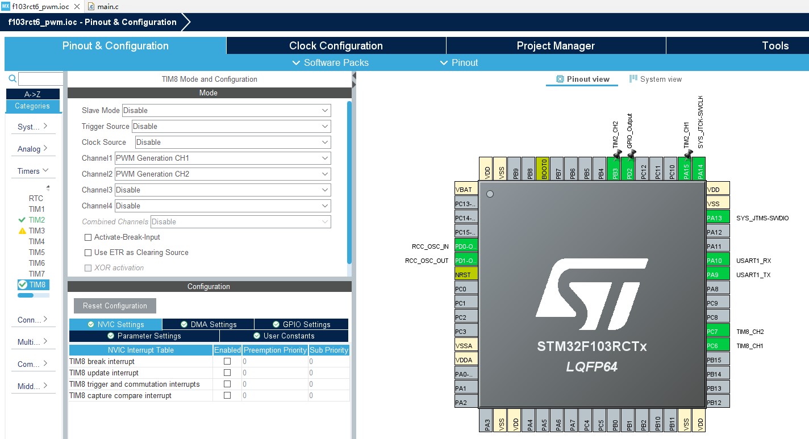
Task: Expand the Software Packs menu
Action: tap(331, 62)
